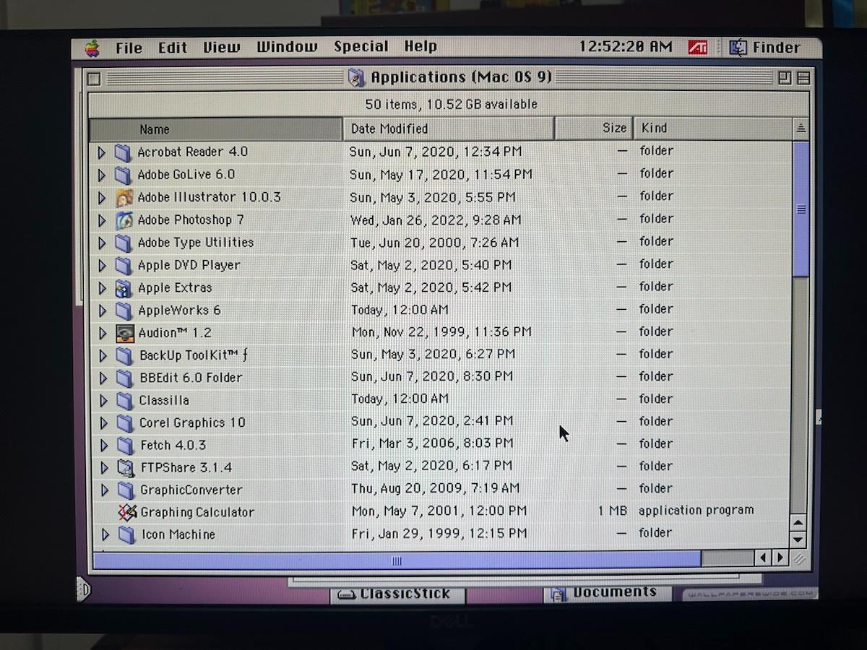The image size is (867, 650).
Task: Open the Edit menu
Action: coord(173,48)
